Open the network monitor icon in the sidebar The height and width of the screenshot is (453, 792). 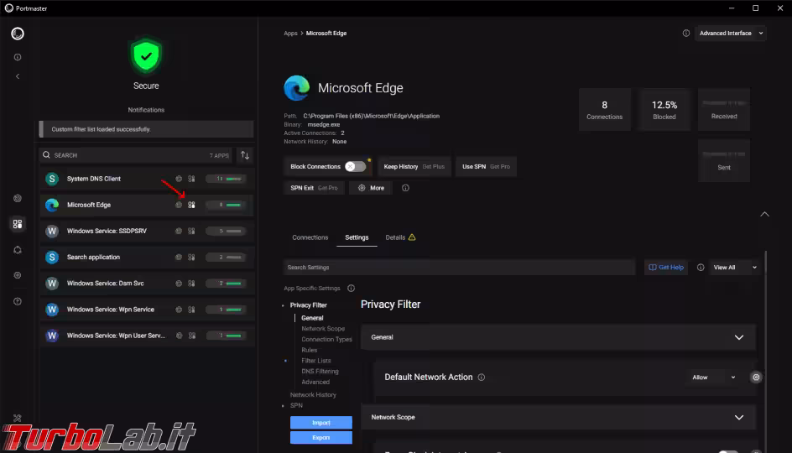point(18,199)
